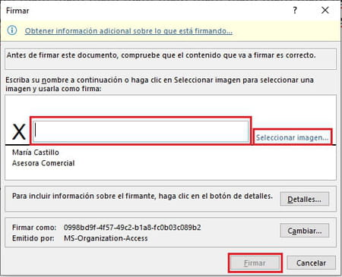Click the 'Emitido por:' label
Image resolution: width=342 pixels, height=277 pixels.
click(33, 238)
